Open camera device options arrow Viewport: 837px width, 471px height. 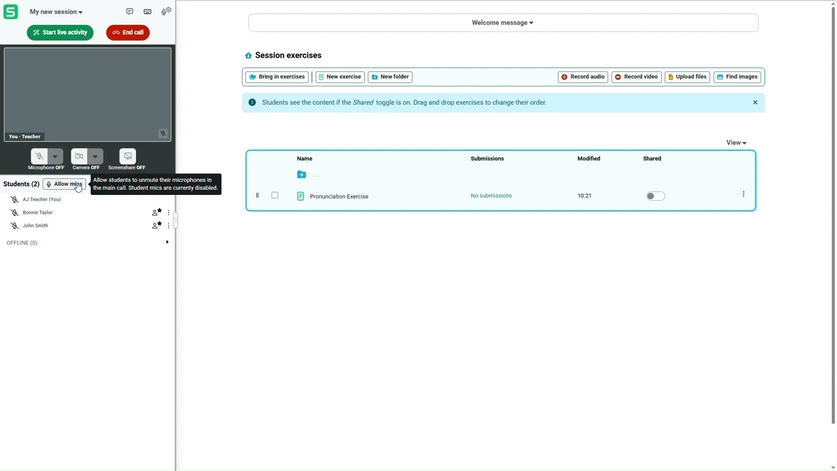tap(95, 156)
